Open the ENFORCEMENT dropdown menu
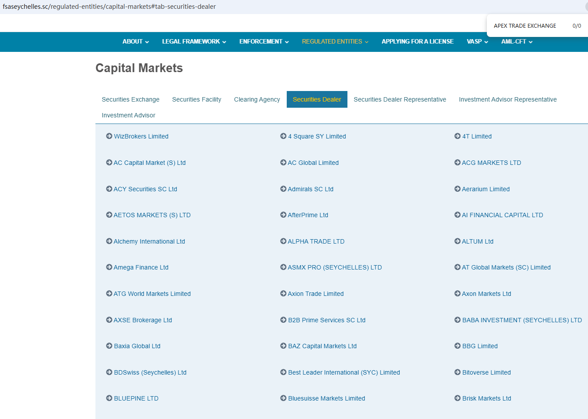 (x=264, y=42)
